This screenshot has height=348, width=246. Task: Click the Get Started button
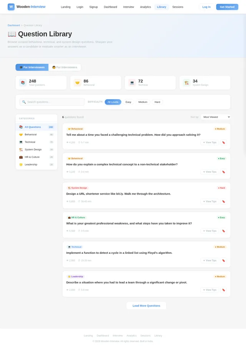[227, 7]
